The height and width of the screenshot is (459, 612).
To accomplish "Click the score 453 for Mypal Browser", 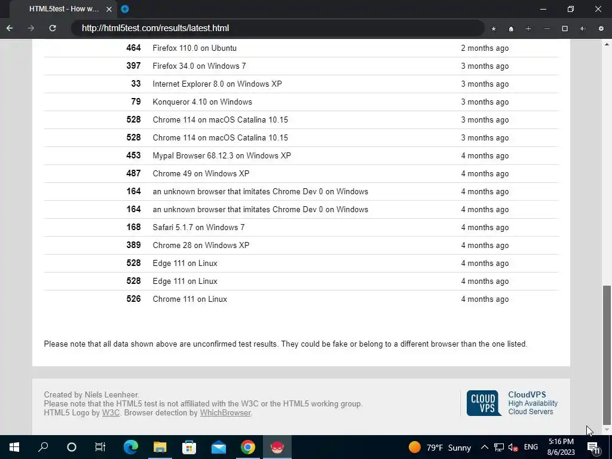I will [133, 155].
